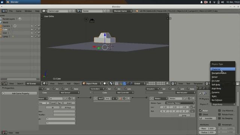Click the All Keys button
Image resolution: width=240 pixels, height=135 pixels.
coord(68,108)
